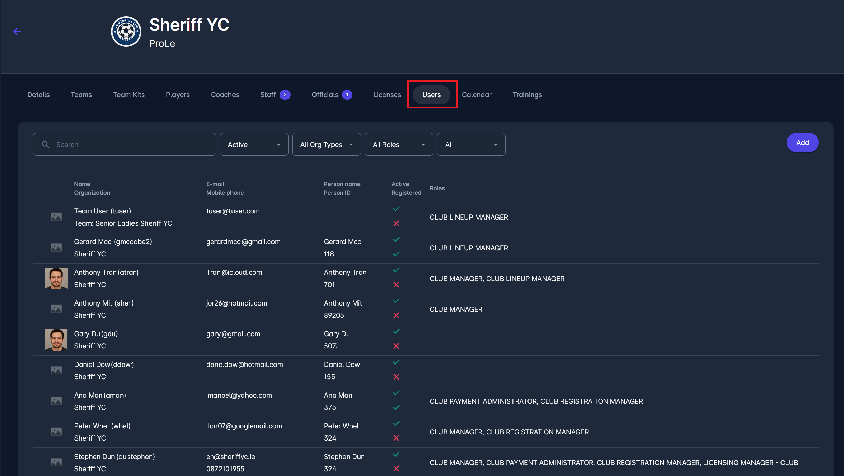
Task: Click the back arrow icon
Action: [x=17, y=32]
